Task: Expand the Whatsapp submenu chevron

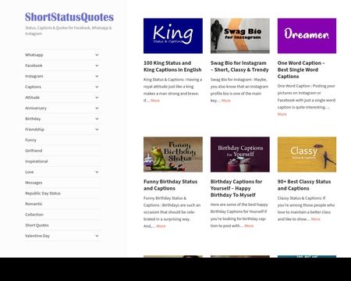Action: tap(97, 55)
